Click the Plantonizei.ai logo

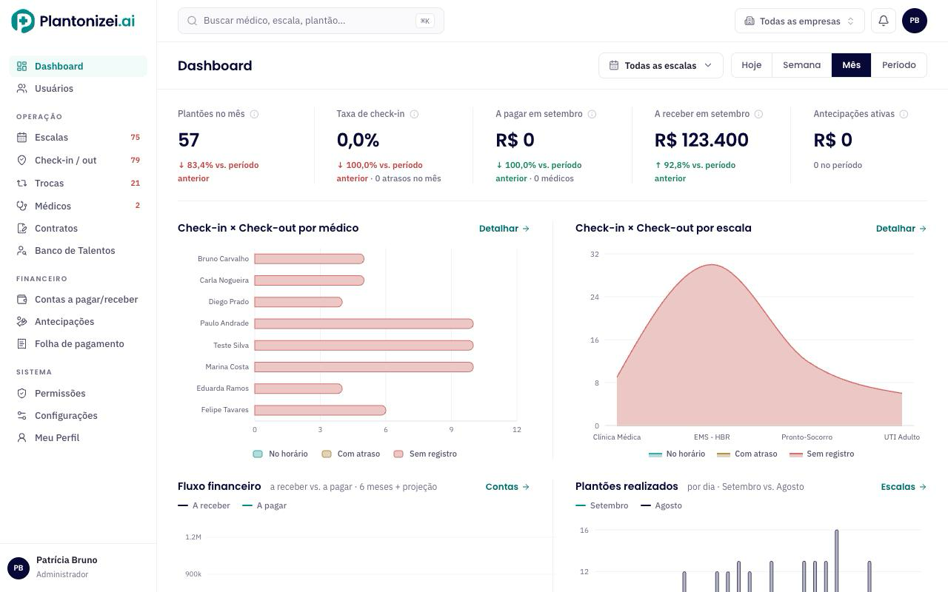click(x=73, y=21)
